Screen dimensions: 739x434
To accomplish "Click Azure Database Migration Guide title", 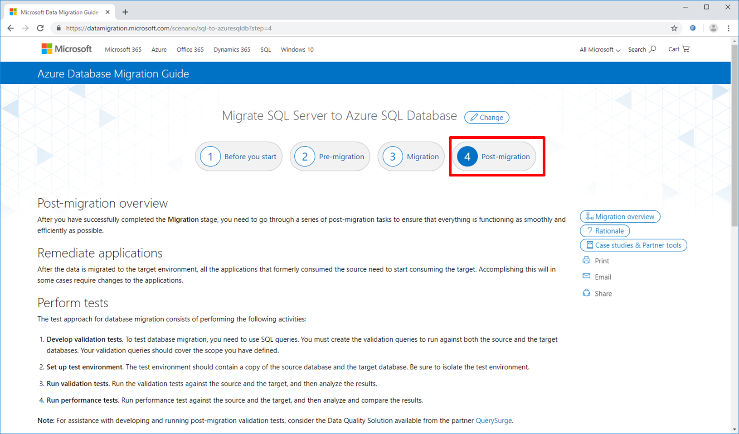I will pyautogui.click(x=113, y=74).
